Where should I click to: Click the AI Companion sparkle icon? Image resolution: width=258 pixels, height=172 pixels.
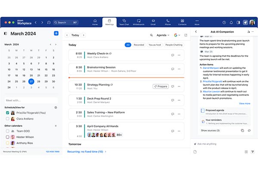pos(245,22)
